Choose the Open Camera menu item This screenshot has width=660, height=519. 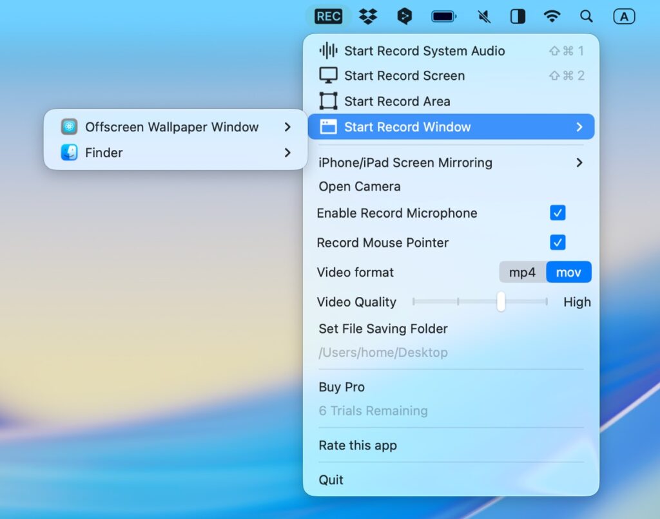click(360, 187)
